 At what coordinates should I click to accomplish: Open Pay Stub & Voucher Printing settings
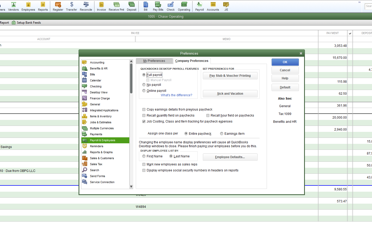[x=230, y=76]
